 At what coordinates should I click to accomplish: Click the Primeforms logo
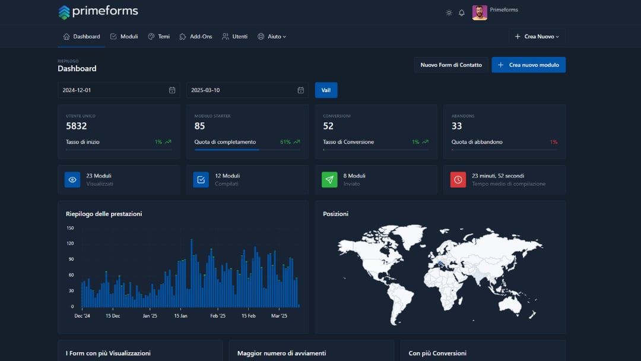pyautogui.click(x=99, y=12)
